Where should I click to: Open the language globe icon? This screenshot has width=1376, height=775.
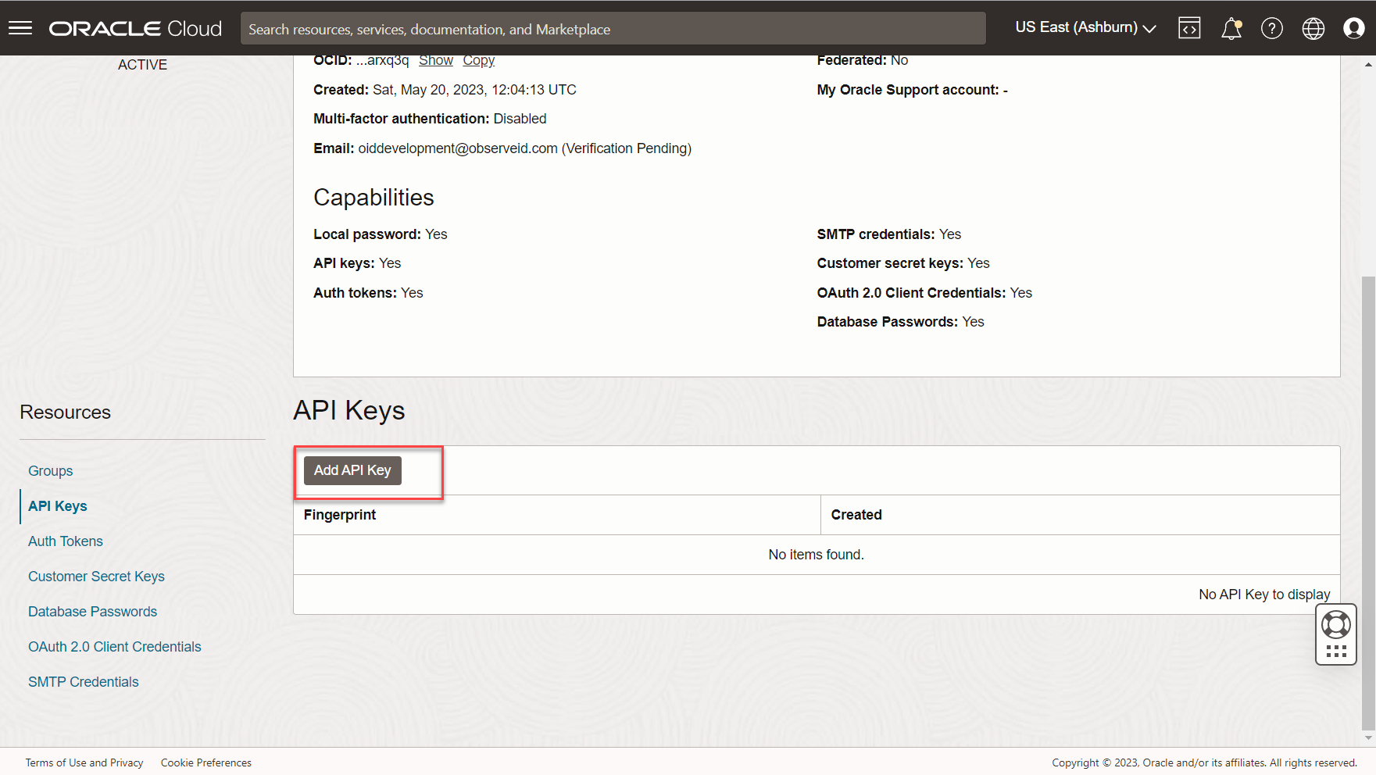coord(1313,28)
